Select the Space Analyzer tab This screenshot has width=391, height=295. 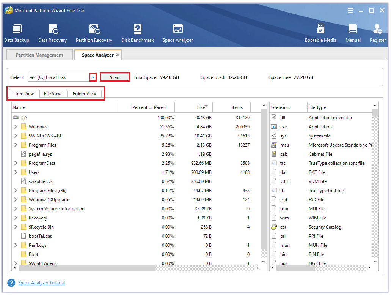[98, 55]
